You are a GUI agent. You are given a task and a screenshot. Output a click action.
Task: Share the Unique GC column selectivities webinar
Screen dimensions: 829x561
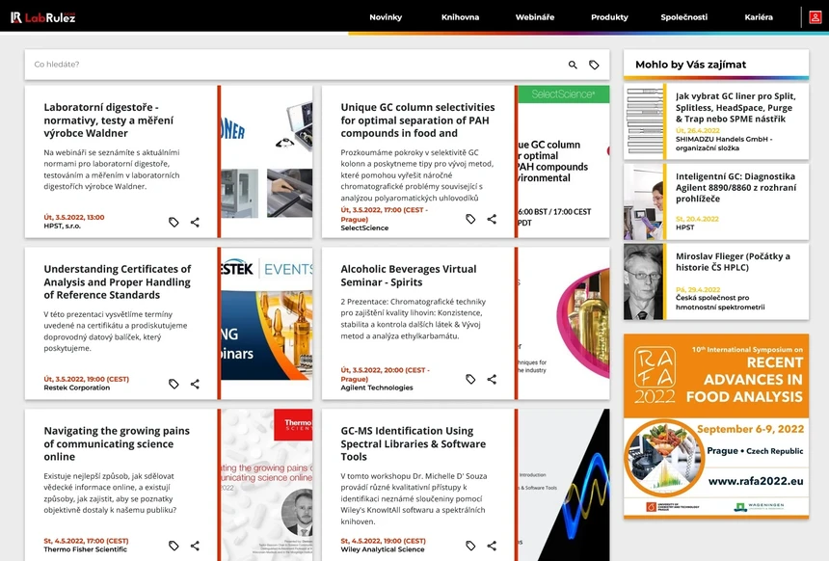click(x=492, y=219)
